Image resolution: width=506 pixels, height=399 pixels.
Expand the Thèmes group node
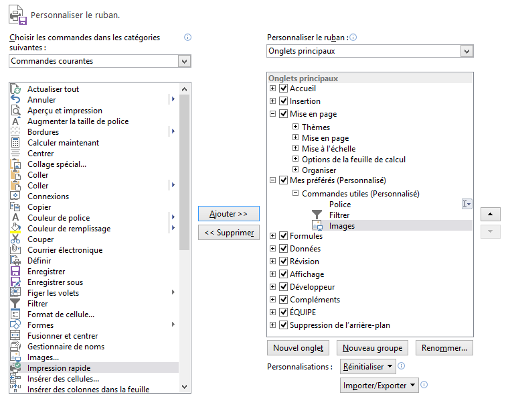click(295, 127)
